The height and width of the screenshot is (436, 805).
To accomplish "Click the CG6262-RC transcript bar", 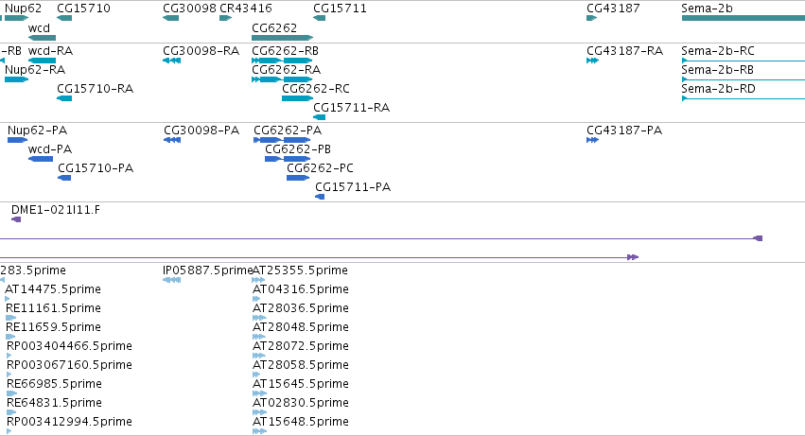I will pos(297,98).
